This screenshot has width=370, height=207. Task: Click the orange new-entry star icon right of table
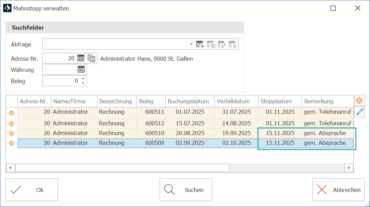(x=360, y=101)
